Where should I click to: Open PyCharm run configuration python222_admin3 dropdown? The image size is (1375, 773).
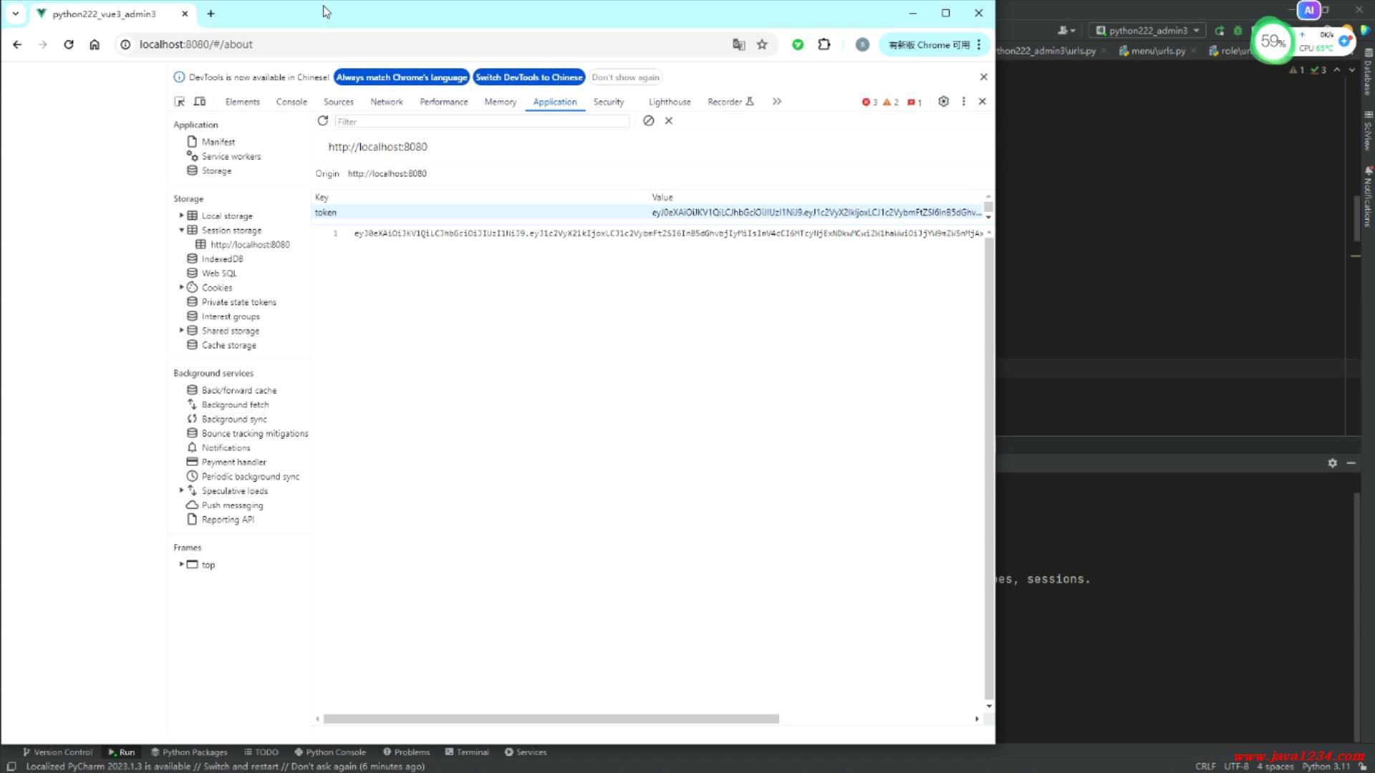(1147, 30)
